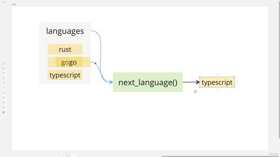This screenshot has height=157, width=280.
Task: Select the "languages" heading text
Action: click(65, 31)
